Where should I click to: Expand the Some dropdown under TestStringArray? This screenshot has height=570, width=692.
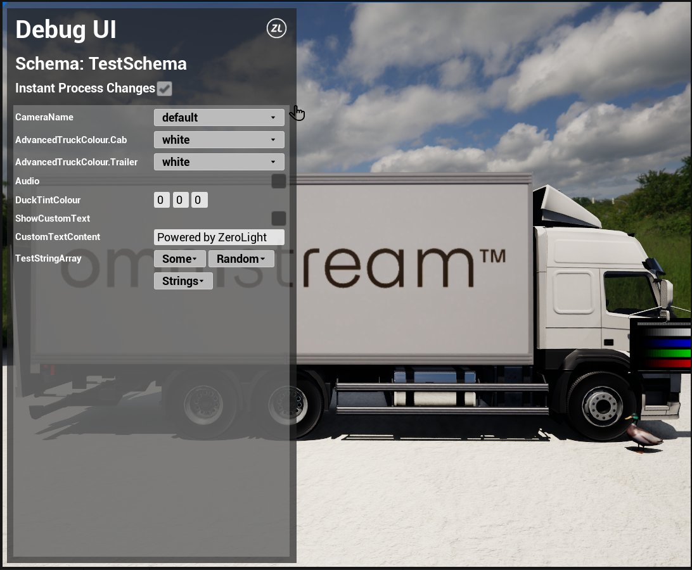(x=179, y=258)
